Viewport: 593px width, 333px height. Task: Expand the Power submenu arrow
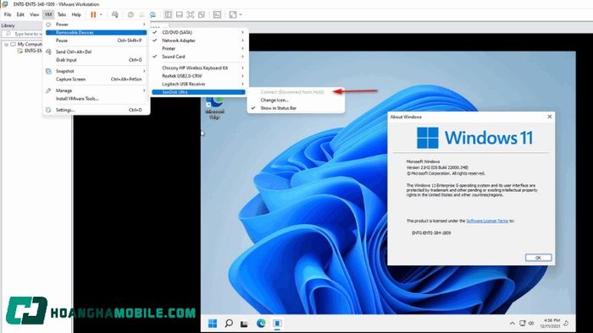tap(144, 25)
